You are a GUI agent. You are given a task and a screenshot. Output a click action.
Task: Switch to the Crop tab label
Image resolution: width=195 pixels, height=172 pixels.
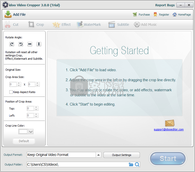coord(40,25)
